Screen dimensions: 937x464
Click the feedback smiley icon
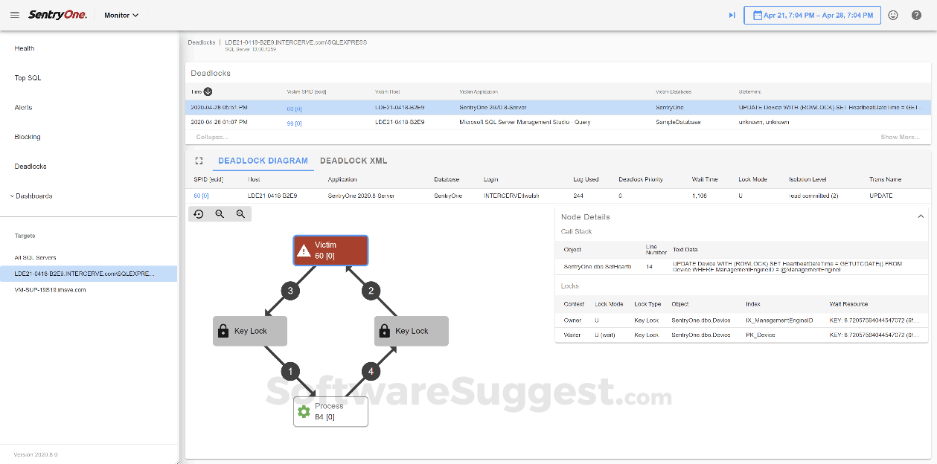[x=893, y=14]
